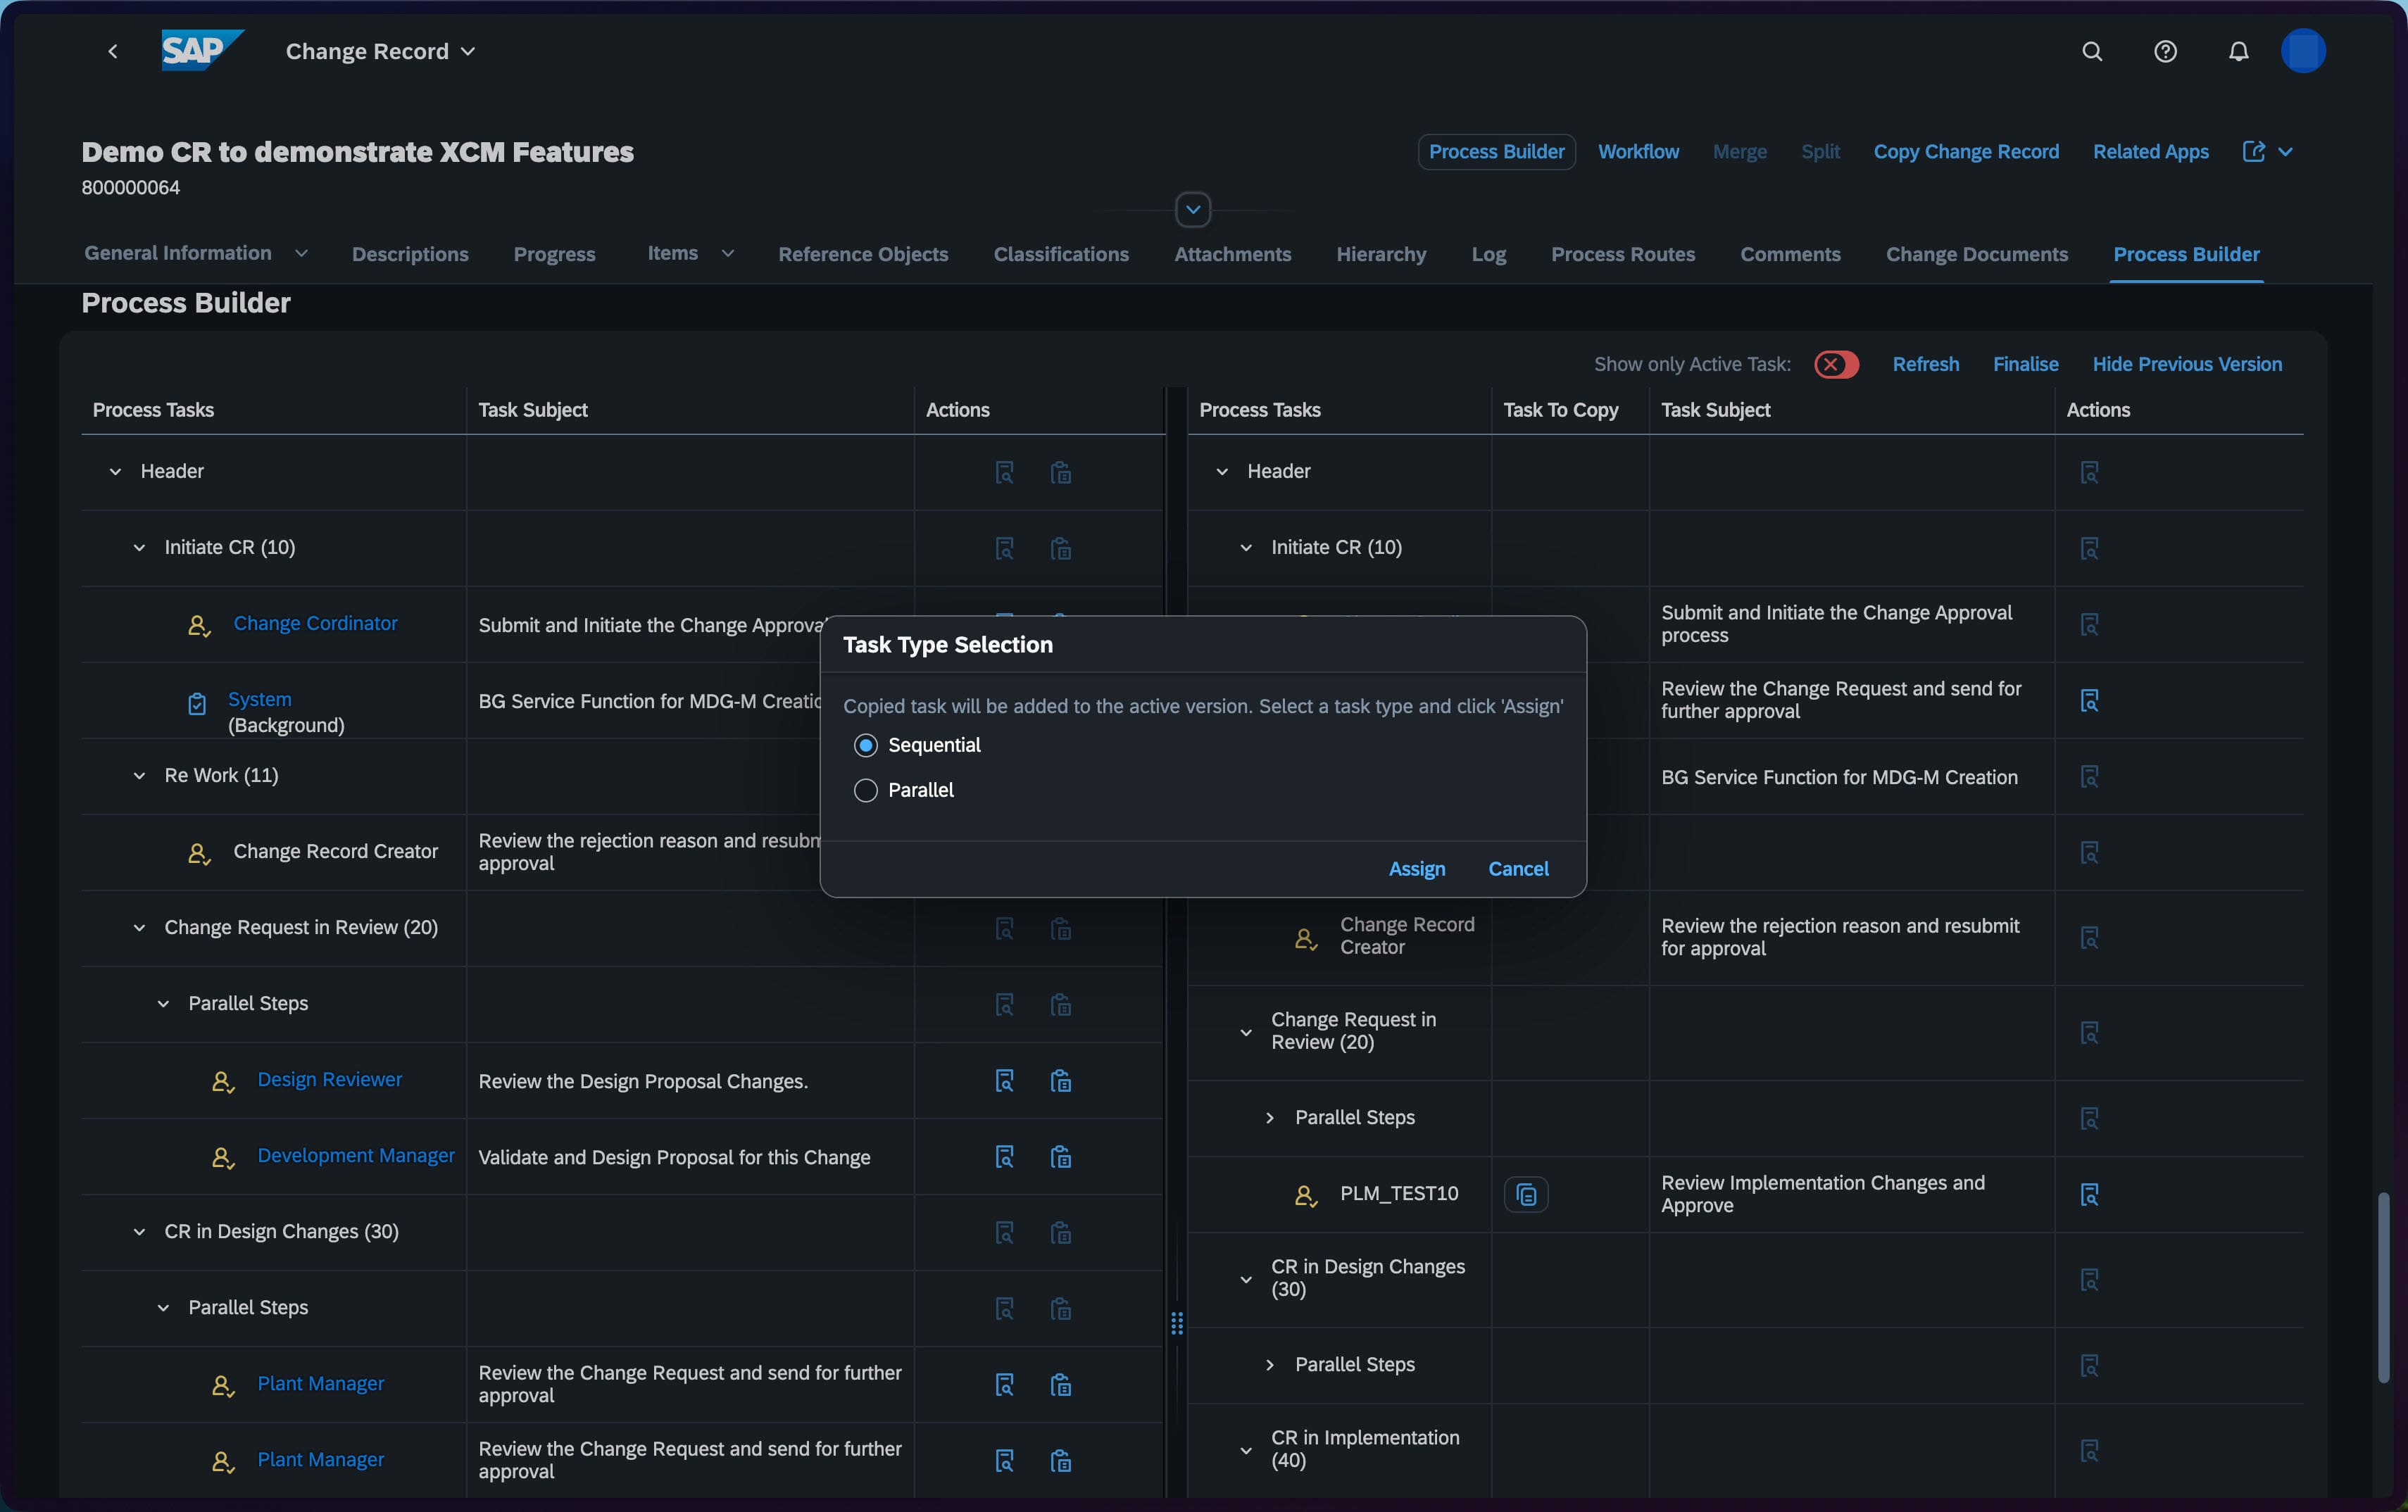Click the paste icon for Design Reviewer row

click(x=1061, y=1081)
